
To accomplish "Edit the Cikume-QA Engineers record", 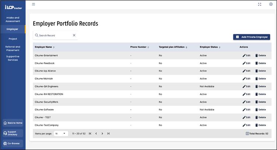I will pyautogui.click(x=246, y=86).
